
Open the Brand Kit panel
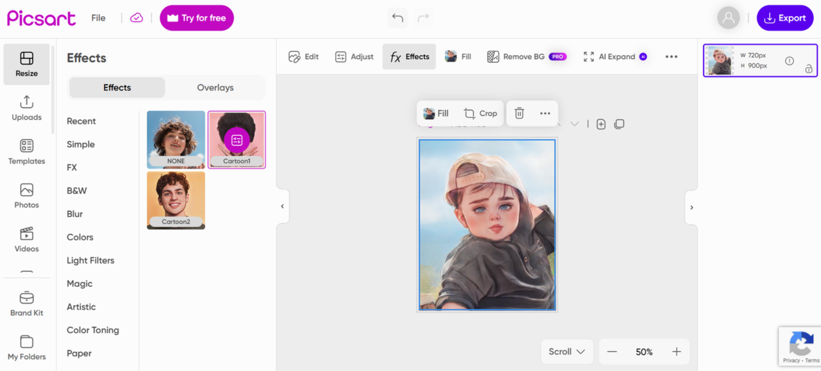[x=27, y=304]
